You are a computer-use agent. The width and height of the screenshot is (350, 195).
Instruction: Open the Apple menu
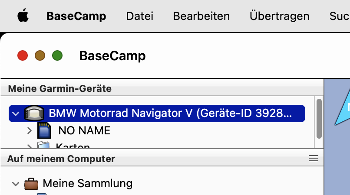pyautogui.click(x=23, y=16)
